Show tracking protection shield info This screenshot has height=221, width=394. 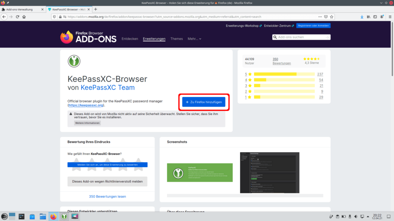(54, 17)
